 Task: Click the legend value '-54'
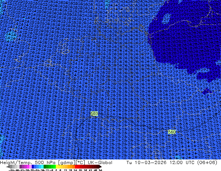(11, 170)
